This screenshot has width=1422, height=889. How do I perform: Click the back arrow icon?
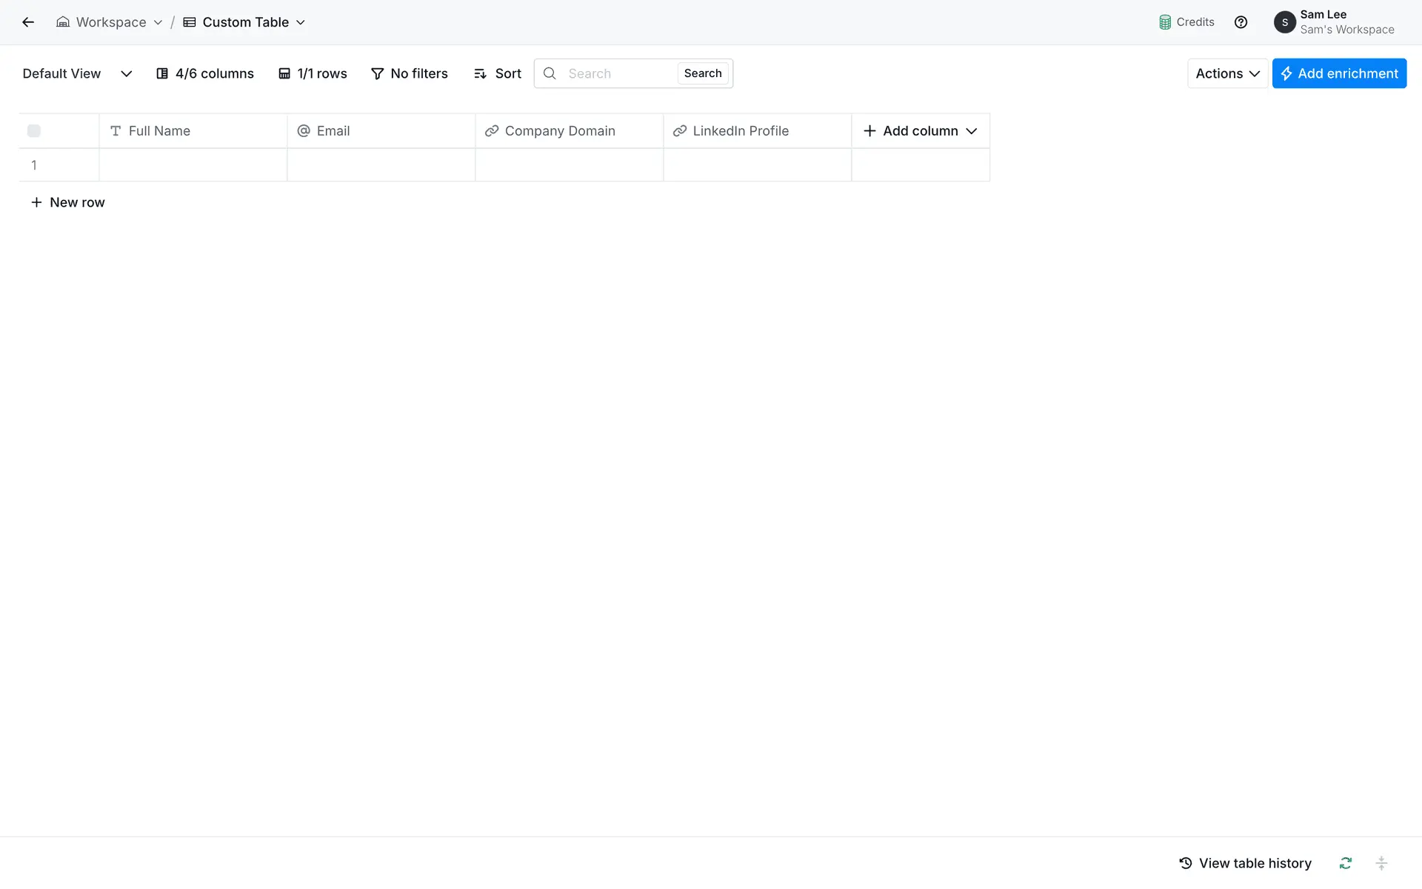click(28, 22)
